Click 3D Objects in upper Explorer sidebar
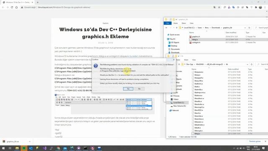 coord(175,42)
